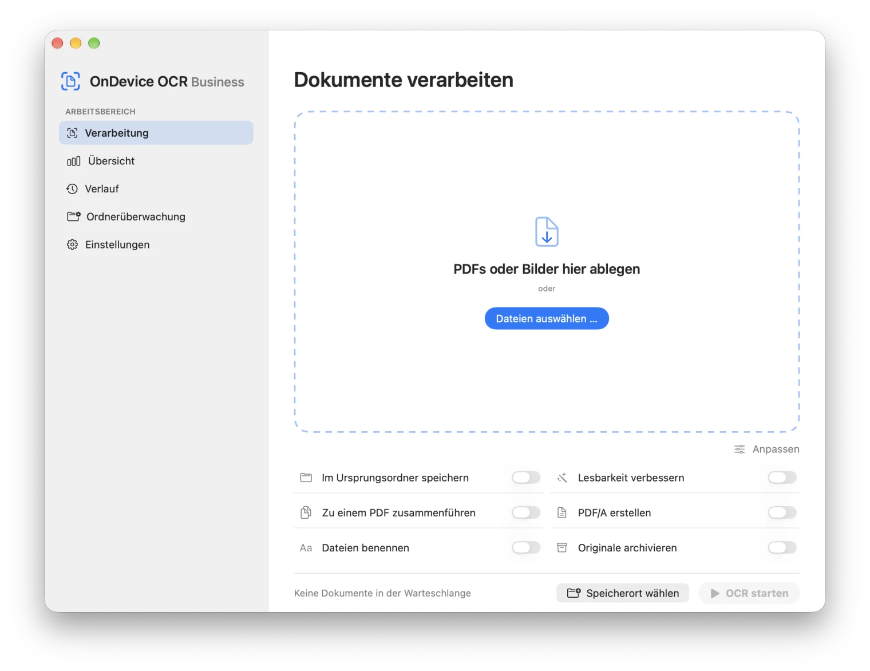Image resolution: width=870 pixels, height=671 pixels.
Task: Open the Anpassen options link
Action: point(767,449)
